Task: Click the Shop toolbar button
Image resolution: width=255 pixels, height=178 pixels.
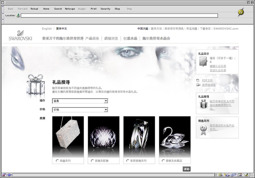Action: pos(117,9)
